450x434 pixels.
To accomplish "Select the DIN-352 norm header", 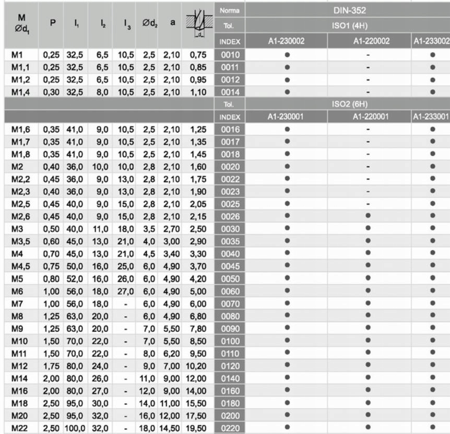I will 349,10.
